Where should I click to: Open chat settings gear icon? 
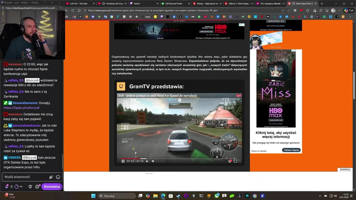37,187
